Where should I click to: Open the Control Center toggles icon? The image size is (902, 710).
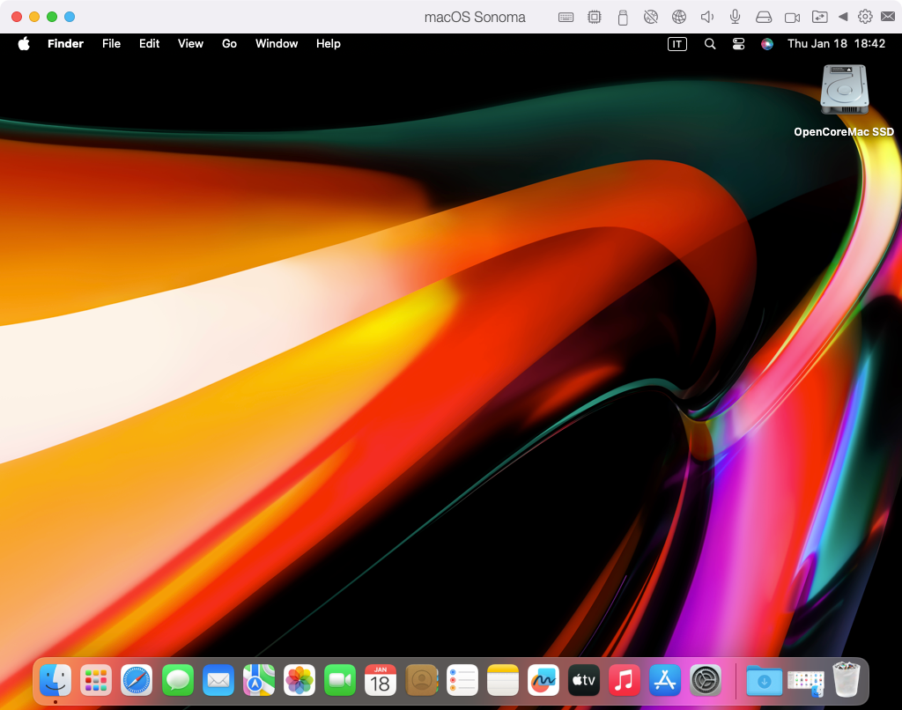click(738, 44)
